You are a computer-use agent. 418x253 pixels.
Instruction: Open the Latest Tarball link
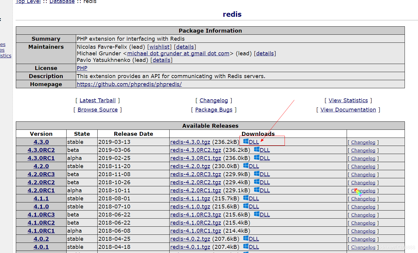point(98,100)
